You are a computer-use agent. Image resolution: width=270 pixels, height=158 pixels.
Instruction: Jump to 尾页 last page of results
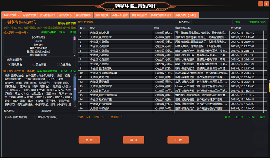(x=262, y=117)
